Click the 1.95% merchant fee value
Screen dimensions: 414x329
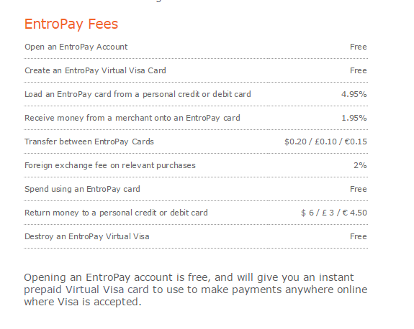[354, 118]
